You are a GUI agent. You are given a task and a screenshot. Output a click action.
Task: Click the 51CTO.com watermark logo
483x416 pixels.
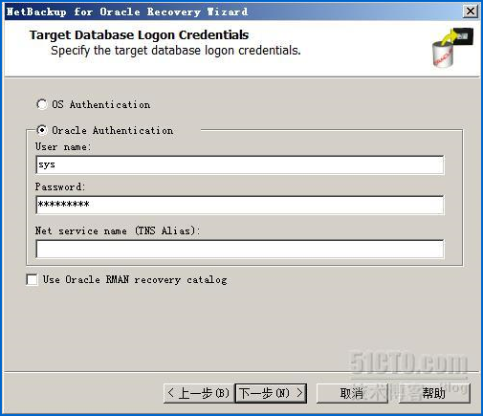[408, 363]
